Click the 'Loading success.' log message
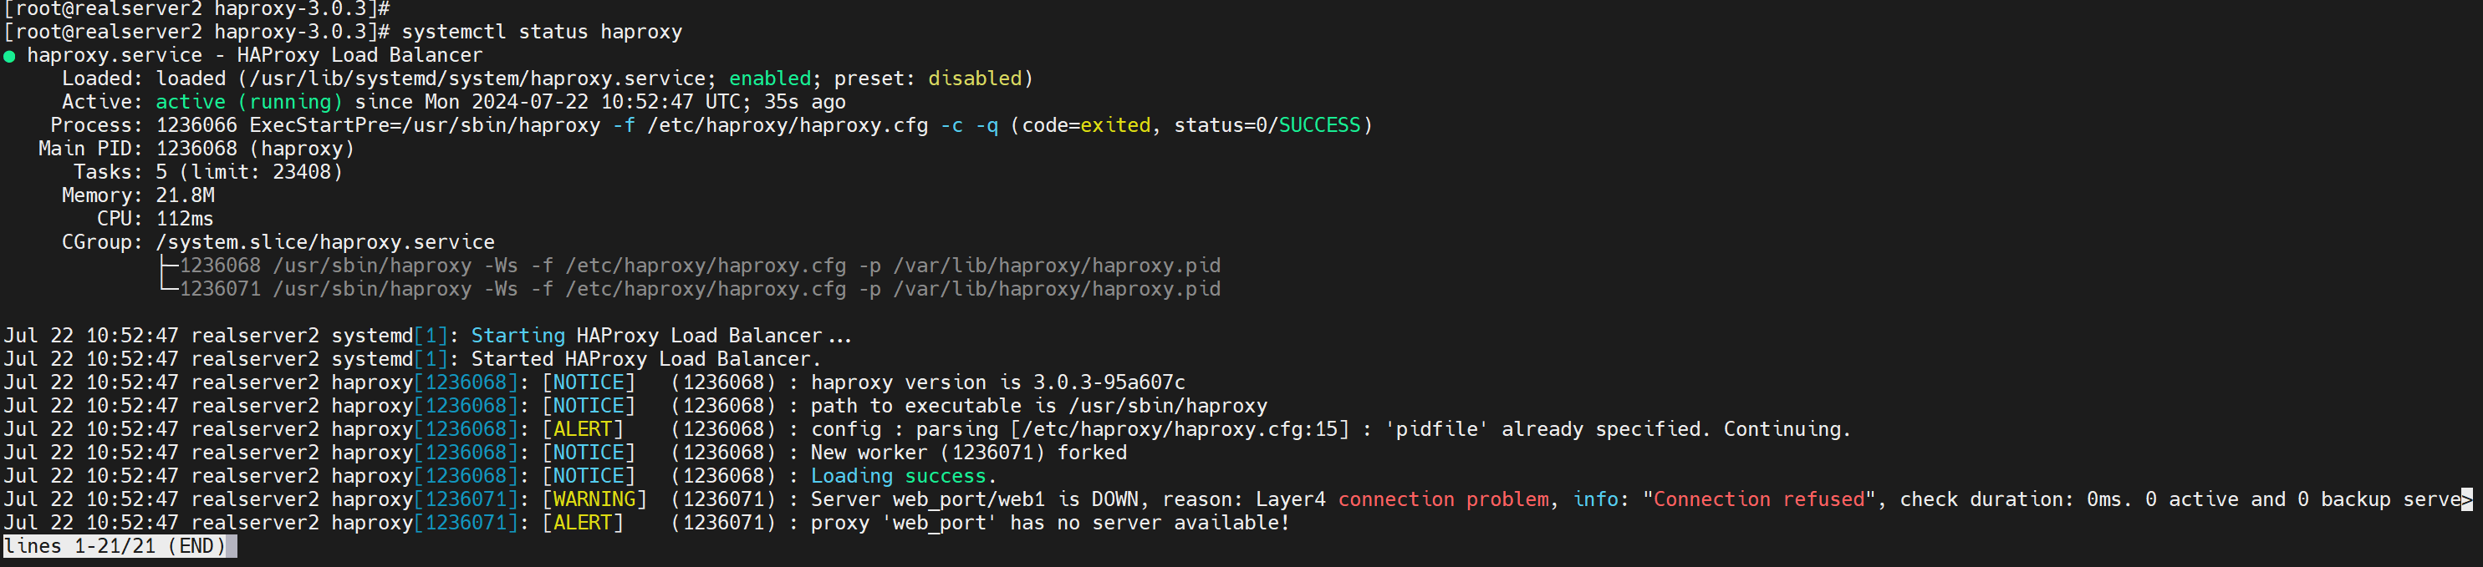This screenshot has height=567, width=2483. (902, 477)
